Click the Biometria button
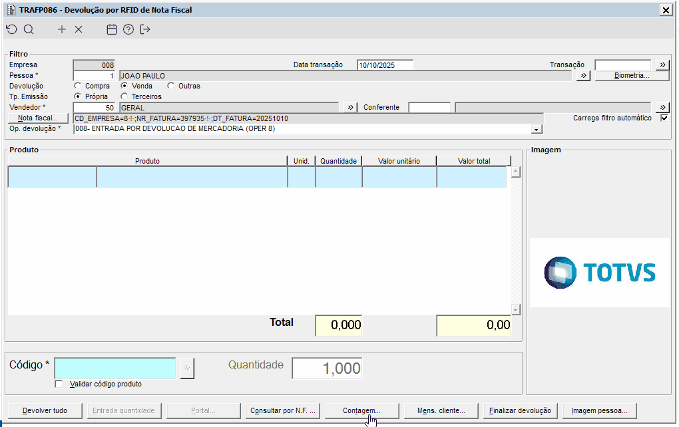Screen dimensions: 679x427 coord(632,76)
